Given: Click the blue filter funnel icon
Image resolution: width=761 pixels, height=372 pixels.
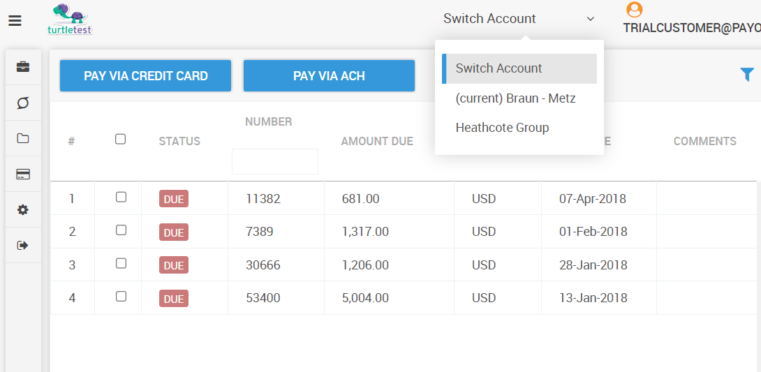Looking at the screenshot, I should (x=746, y=74).
